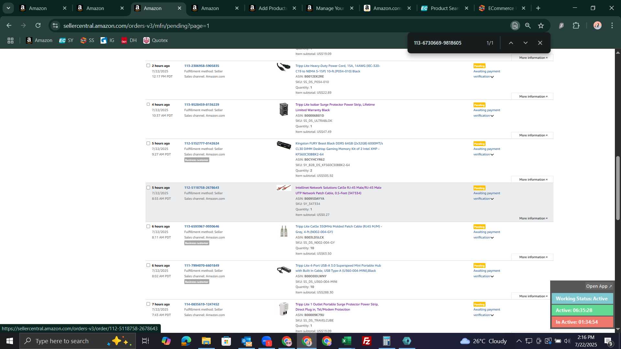Switch to the Product Search tab
This screenshot has width=621, height=349.
coord(445,8)
